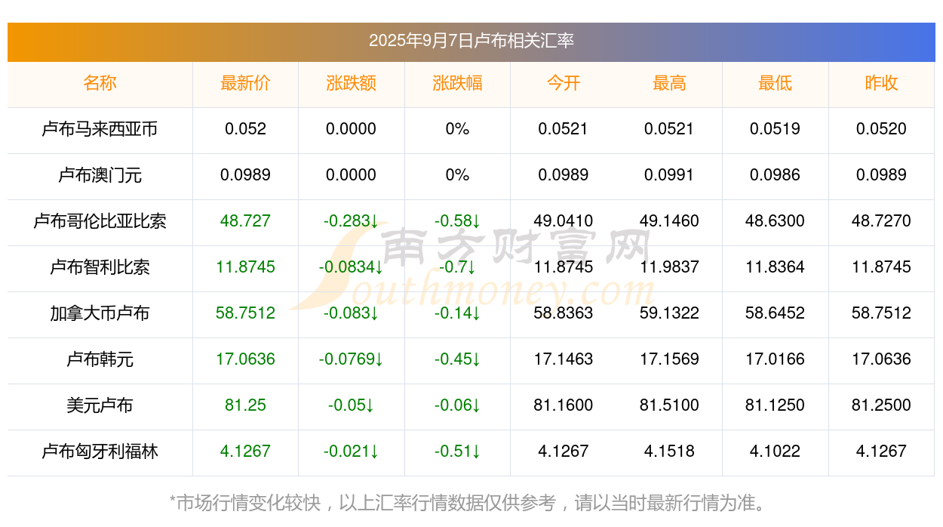Click high value '0.0991'

pos(669,175)
